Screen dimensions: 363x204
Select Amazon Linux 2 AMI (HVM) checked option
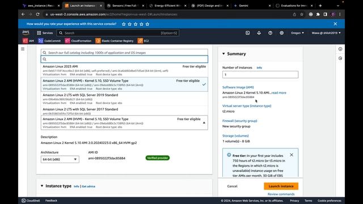(x=124, y=84)
